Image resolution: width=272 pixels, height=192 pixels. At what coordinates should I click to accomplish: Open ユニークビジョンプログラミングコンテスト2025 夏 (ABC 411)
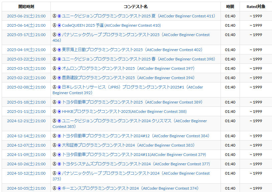point(138,16)
